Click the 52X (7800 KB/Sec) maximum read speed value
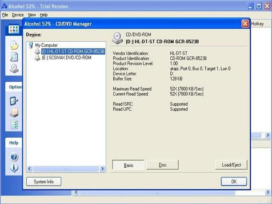 click(x=187, y=89)
